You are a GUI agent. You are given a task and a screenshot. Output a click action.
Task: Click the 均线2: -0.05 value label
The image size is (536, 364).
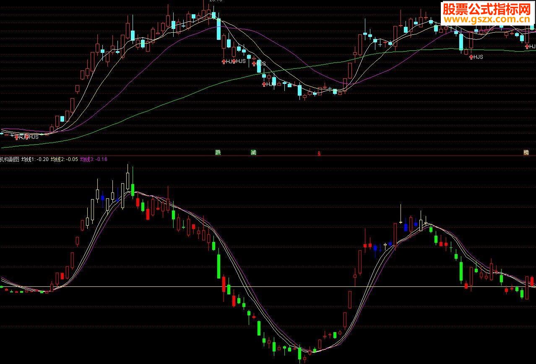[x=64, y=159]
